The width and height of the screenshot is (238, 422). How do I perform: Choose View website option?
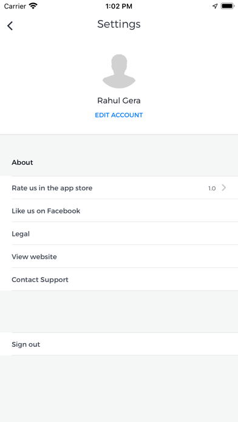coord(119,256)
